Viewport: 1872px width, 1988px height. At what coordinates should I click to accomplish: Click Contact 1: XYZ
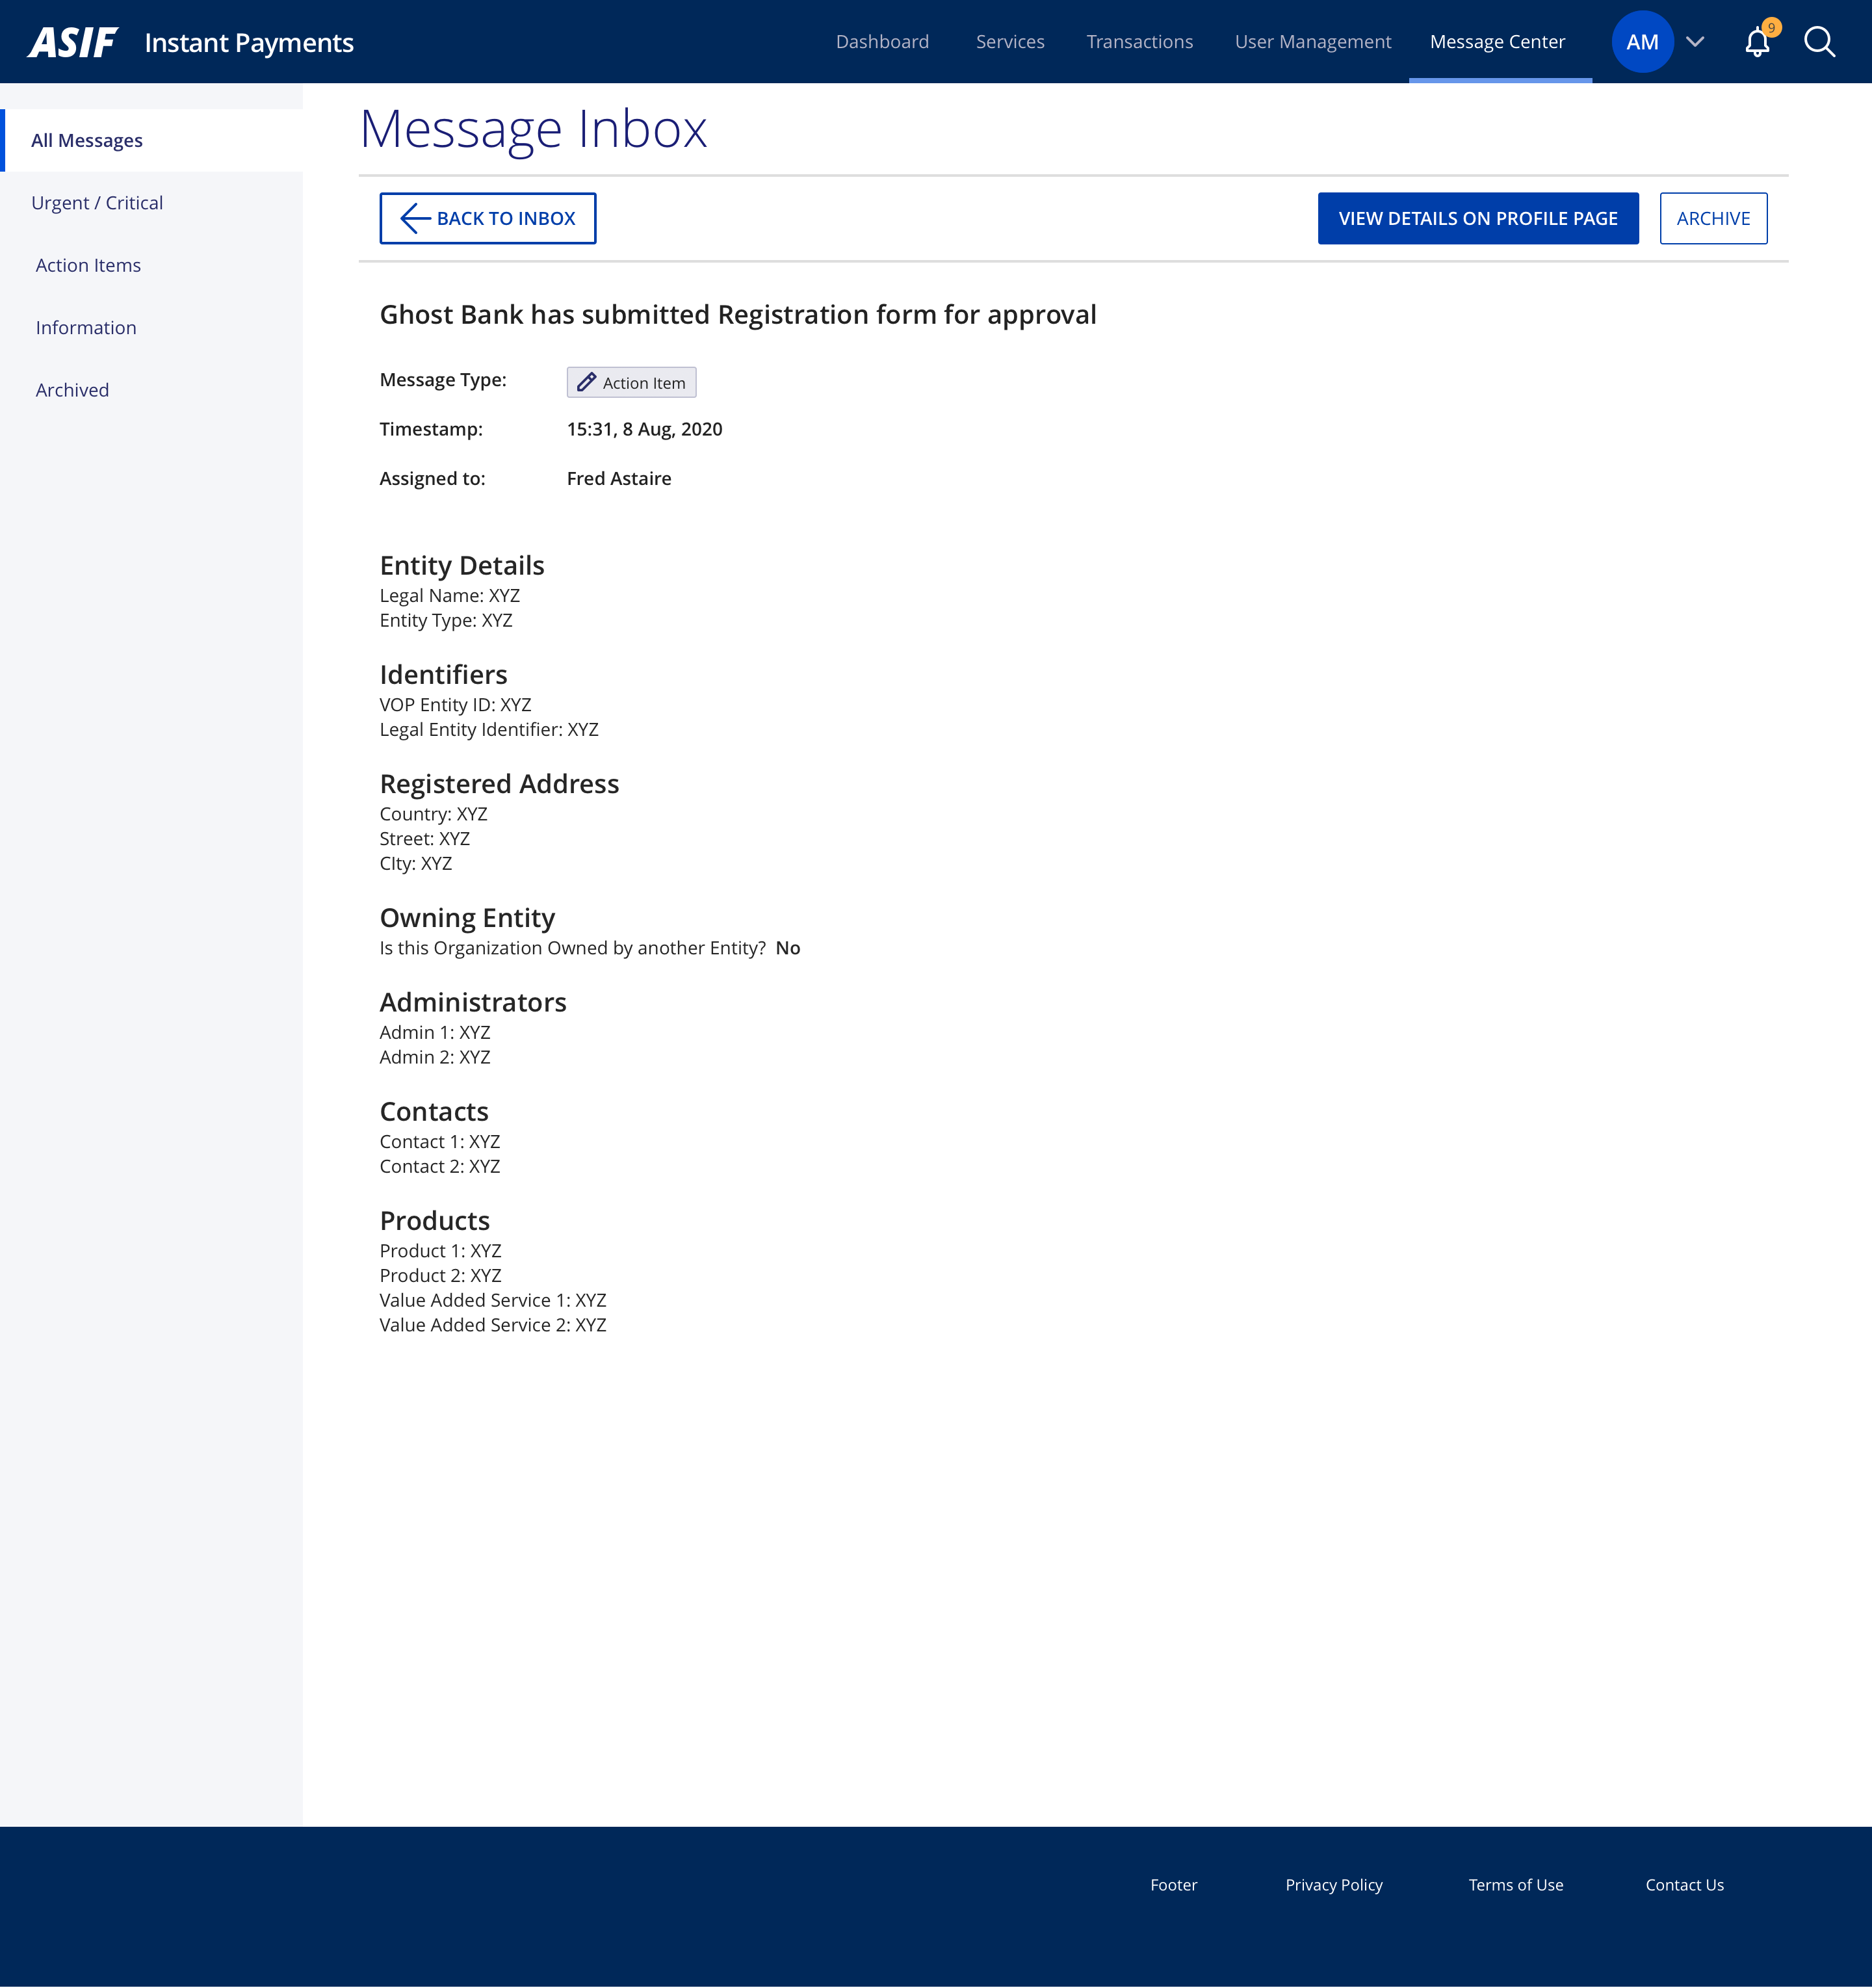click(x=440, y=1142)
